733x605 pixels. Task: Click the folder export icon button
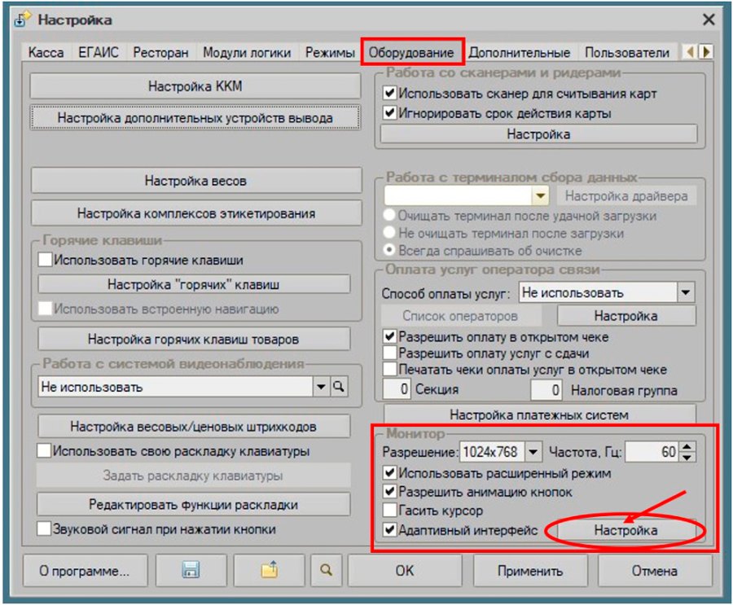coord(270,570)
